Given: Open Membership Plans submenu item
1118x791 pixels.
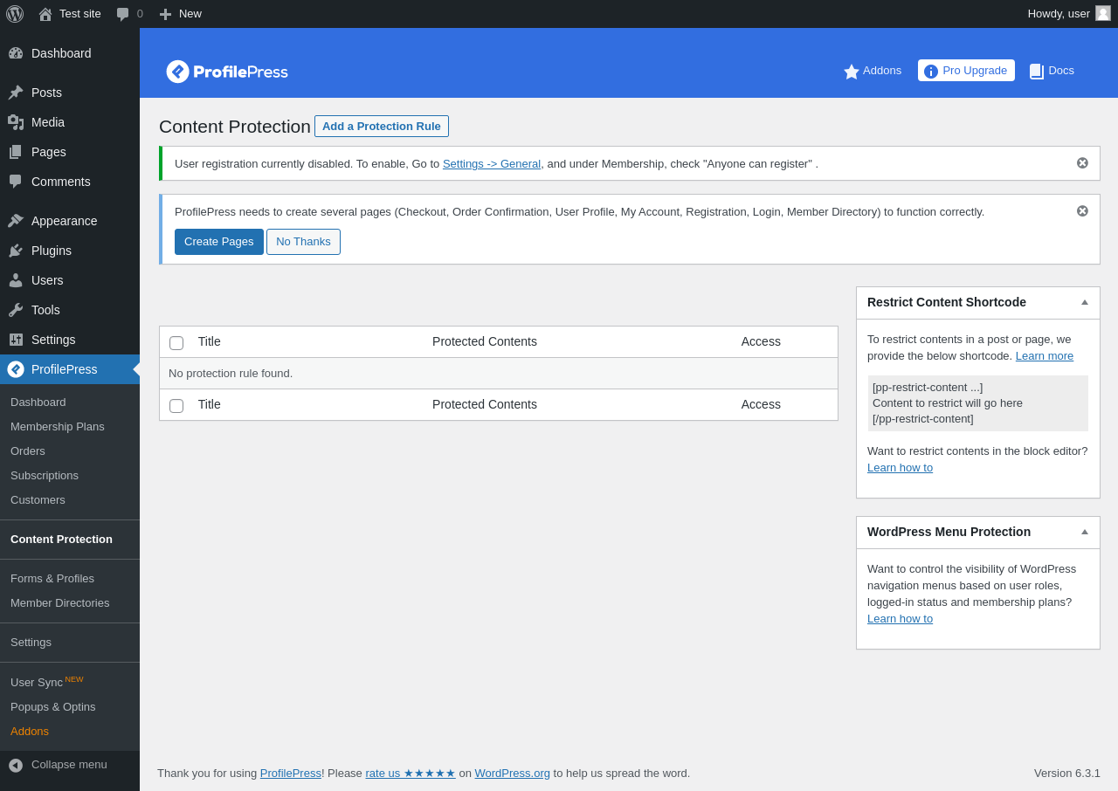Looking at the screenshot, I should [x=58, y=426].
